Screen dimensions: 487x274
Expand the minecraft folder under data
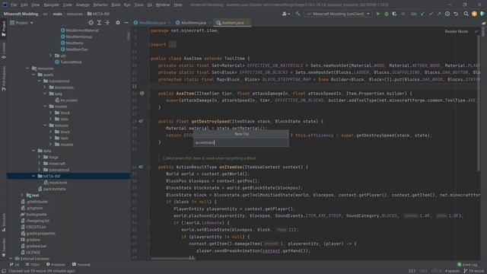[40, 164]
